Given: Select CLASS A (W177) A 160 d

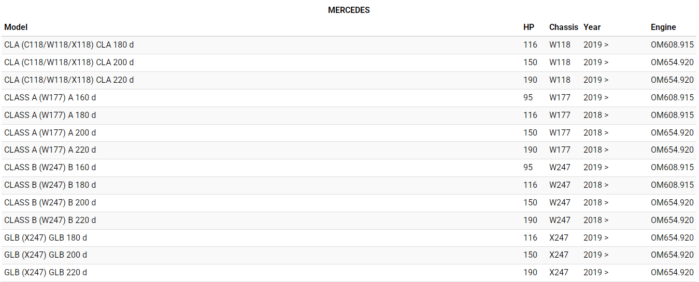Looking at the screenshot, I should tap(50, 98).
